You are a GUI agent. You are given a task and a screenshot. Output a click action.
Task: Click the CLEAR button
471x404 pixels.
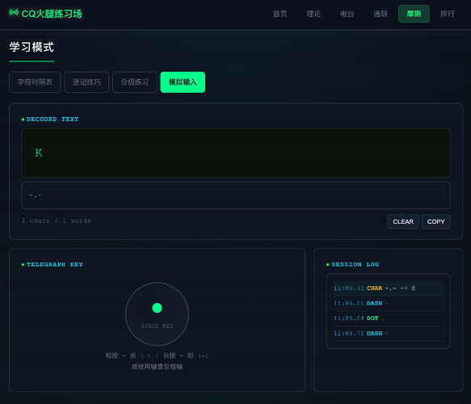(x=403, y=221)
